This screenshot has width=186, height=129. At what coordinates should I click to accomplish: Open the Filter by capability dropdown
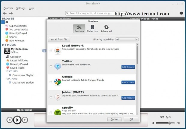click(x=127, y=39)
